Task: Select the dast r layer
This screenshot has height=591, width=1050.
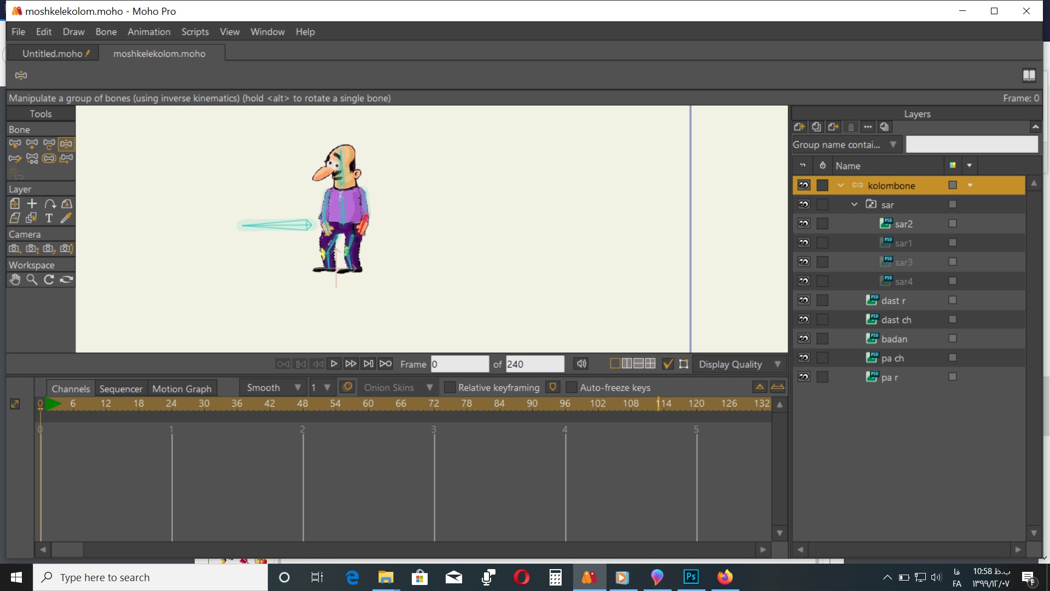Action: (895, 300)
